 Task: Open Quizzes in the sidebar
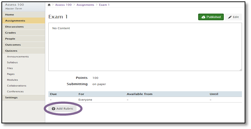24,51
